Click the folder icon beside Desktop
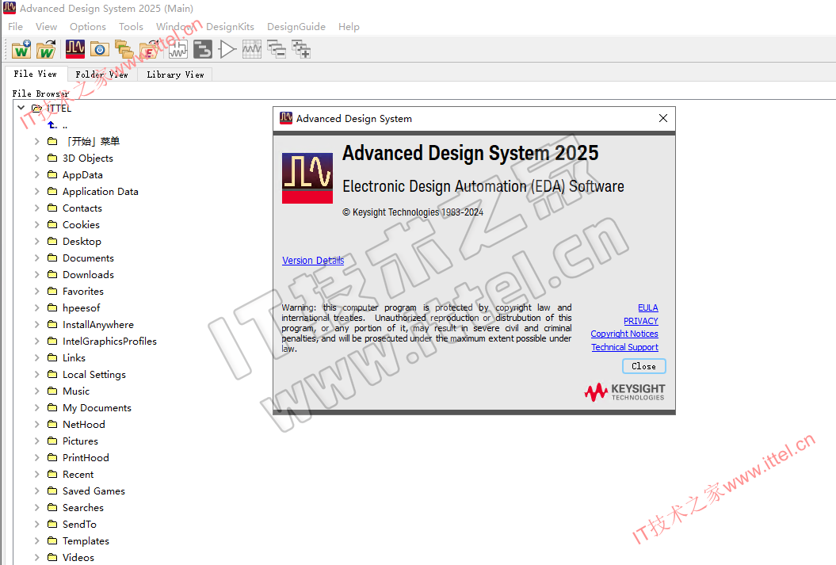Viewport: 836px width, 565px height. point(52,241)
